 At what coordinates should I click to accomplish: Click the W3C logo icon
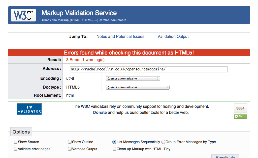(23, 15)
